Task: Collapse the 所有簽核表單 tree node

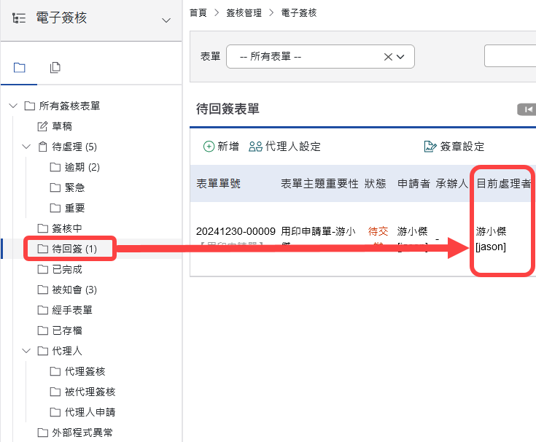Action: point(13,106)
